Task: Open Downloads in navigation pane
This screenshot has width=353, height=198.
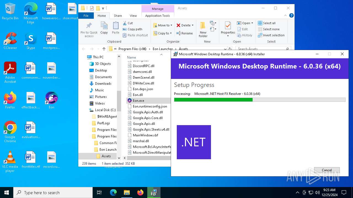Action: pos(103,84)
